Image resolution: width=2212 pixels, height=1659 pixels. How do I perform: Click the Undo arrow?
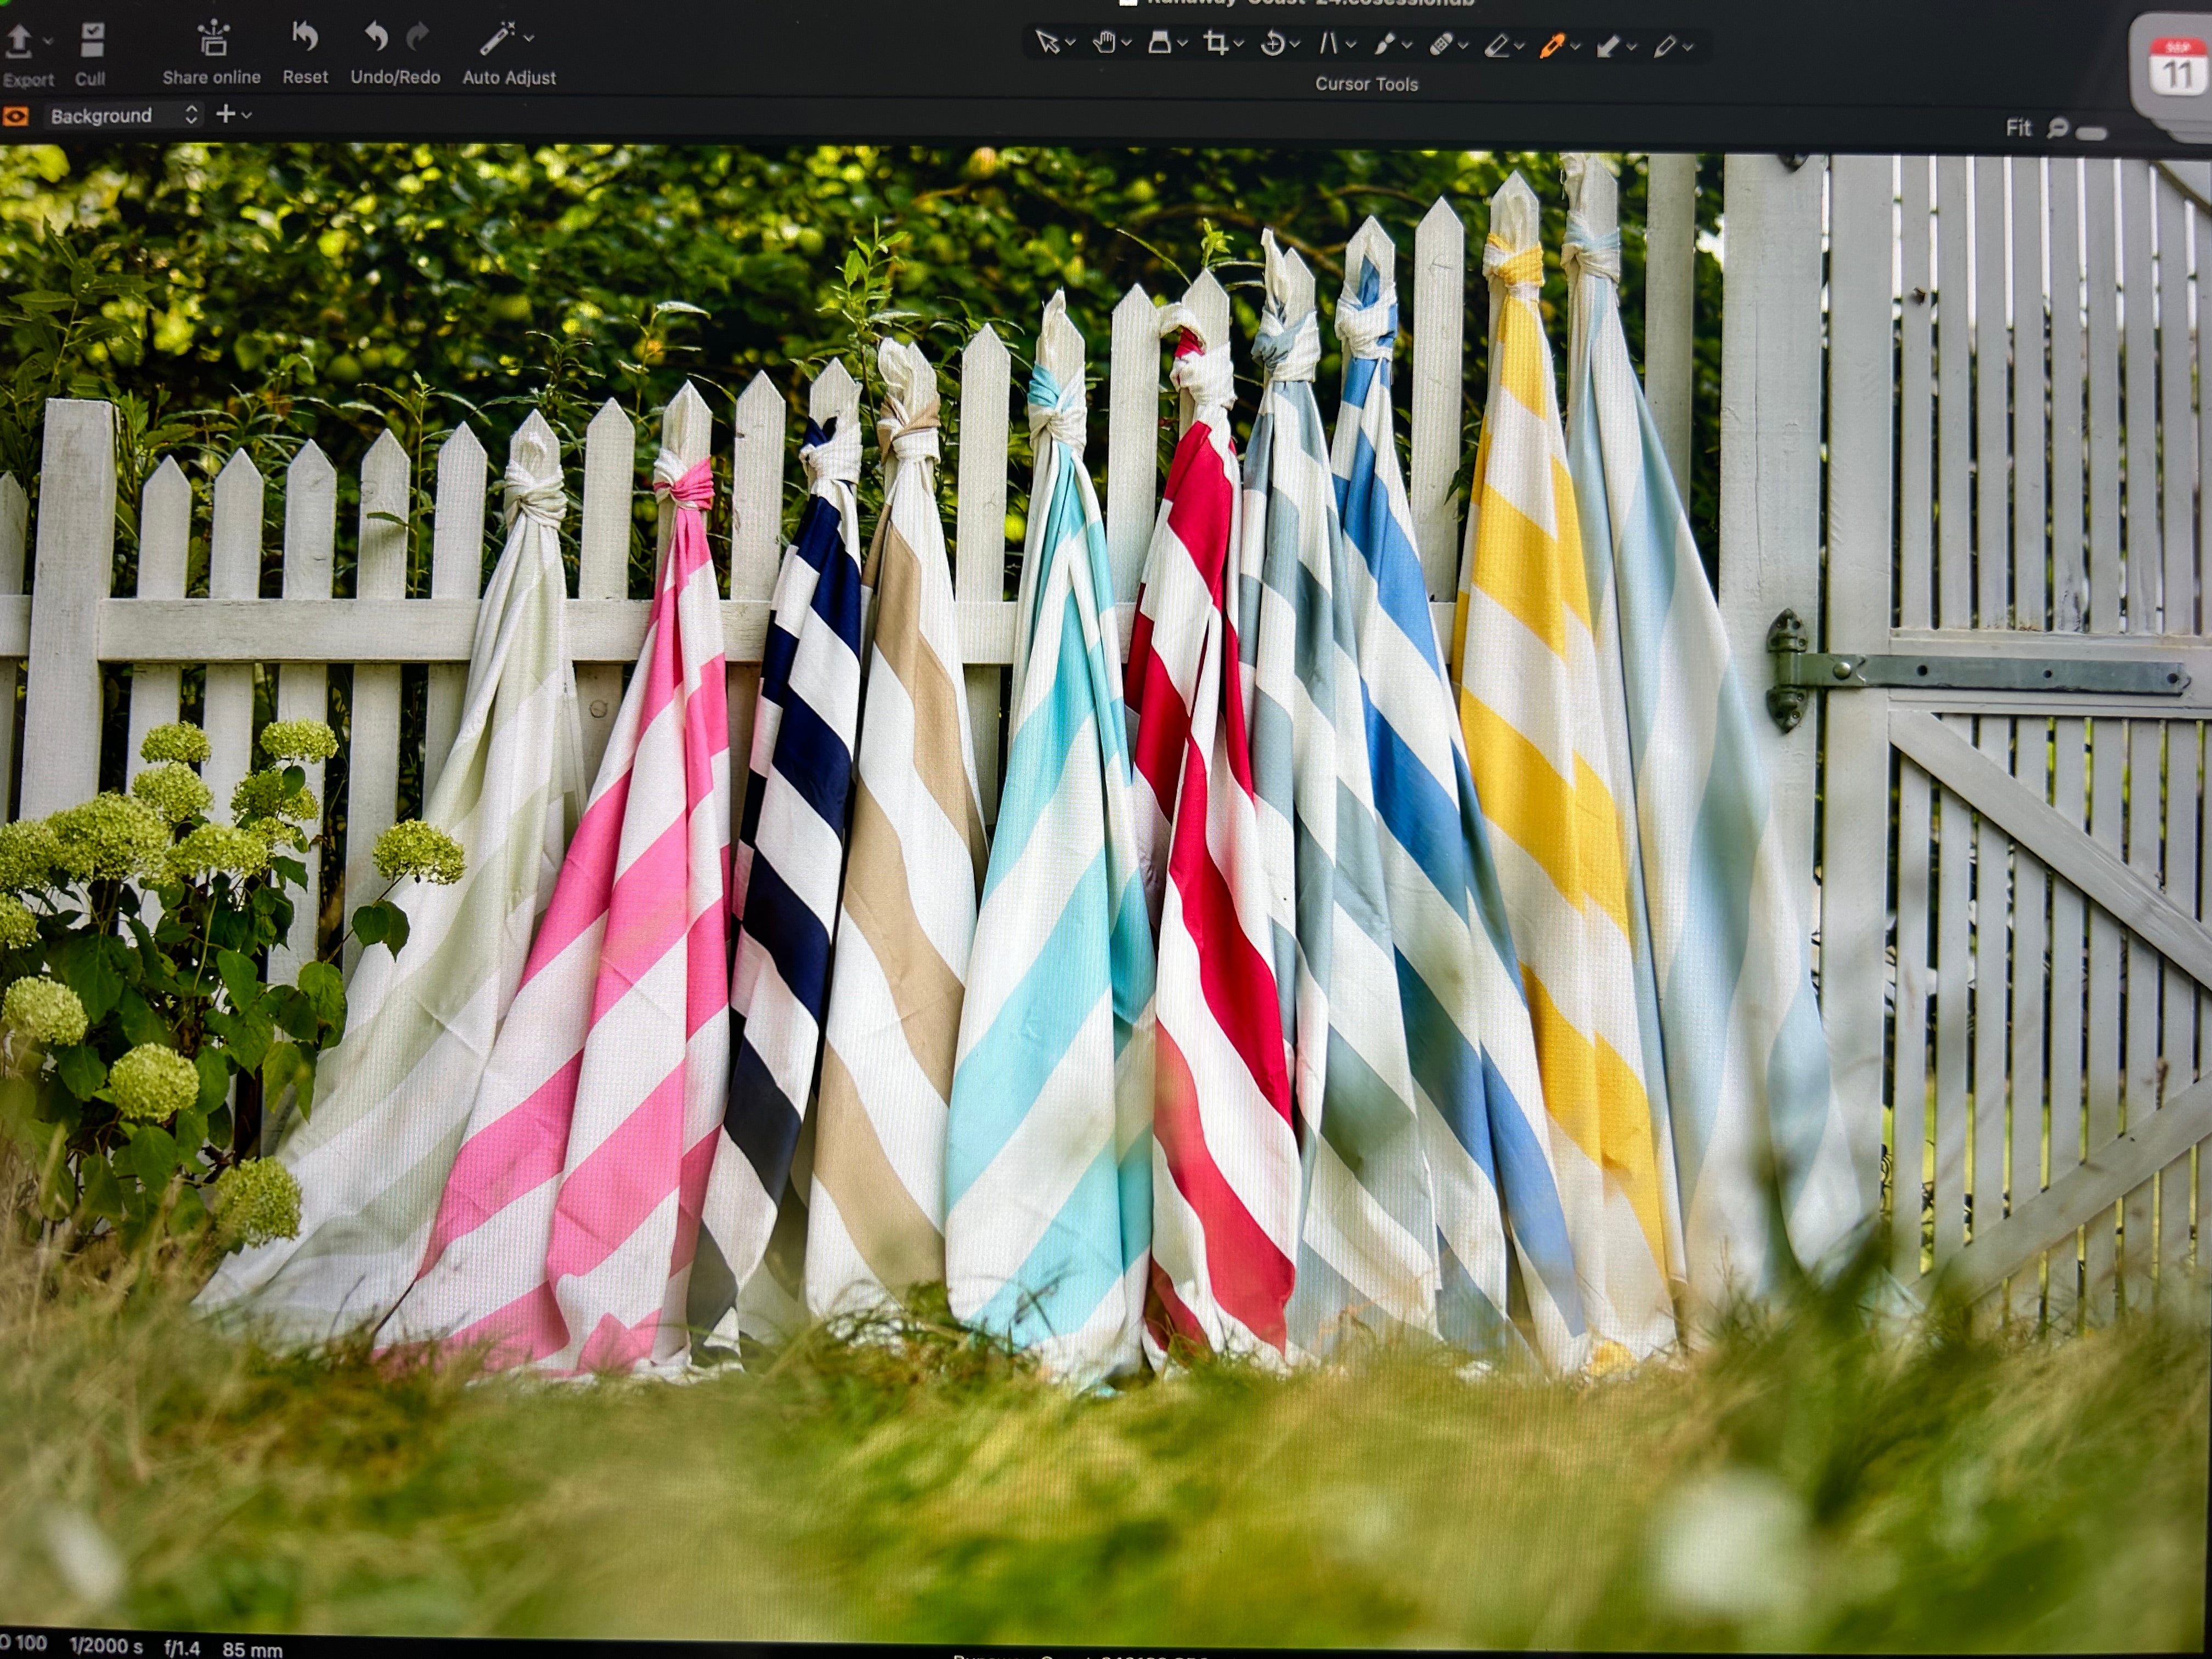376,37
